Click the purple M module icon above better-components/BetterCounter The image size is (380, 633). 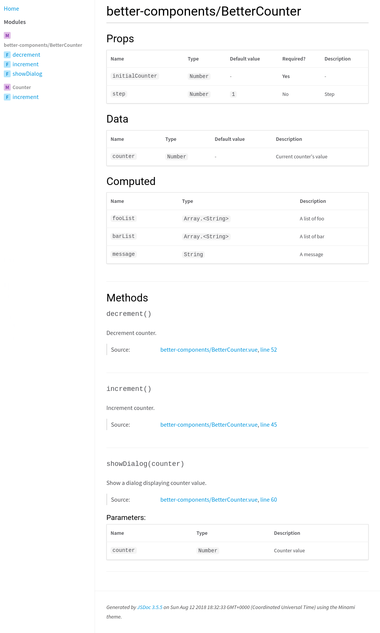7,35
